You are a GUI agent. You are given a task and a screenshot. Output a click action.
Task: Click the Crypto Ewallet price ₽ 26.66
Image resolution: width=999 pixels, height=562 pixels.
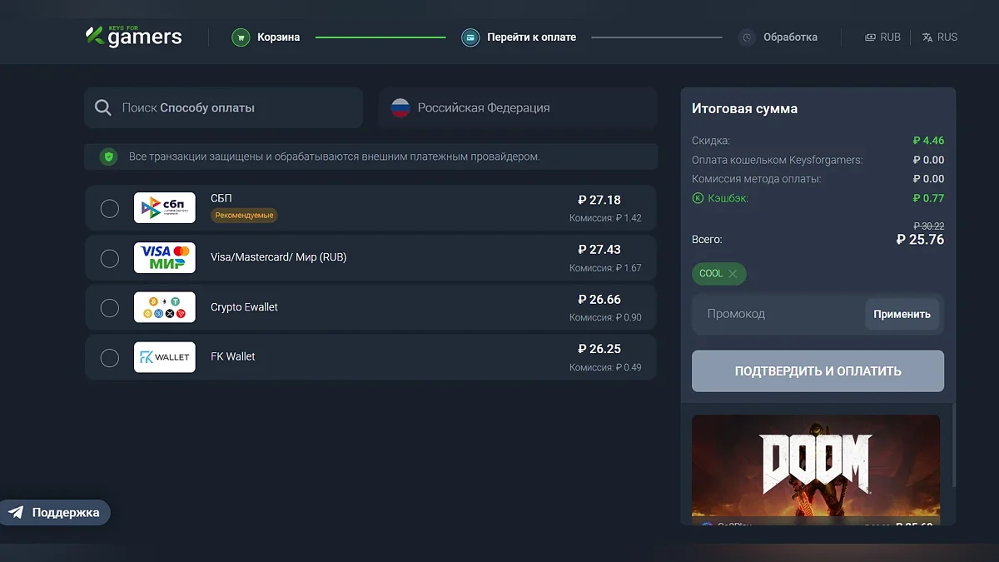599,300
